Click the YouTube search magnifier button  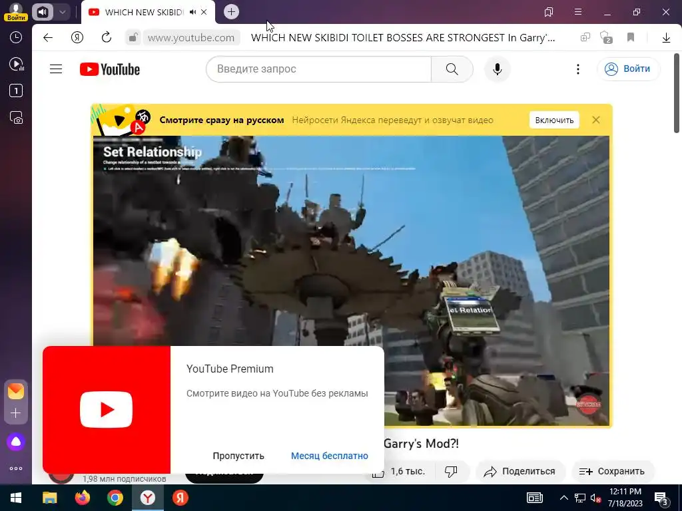pos(452,69)
